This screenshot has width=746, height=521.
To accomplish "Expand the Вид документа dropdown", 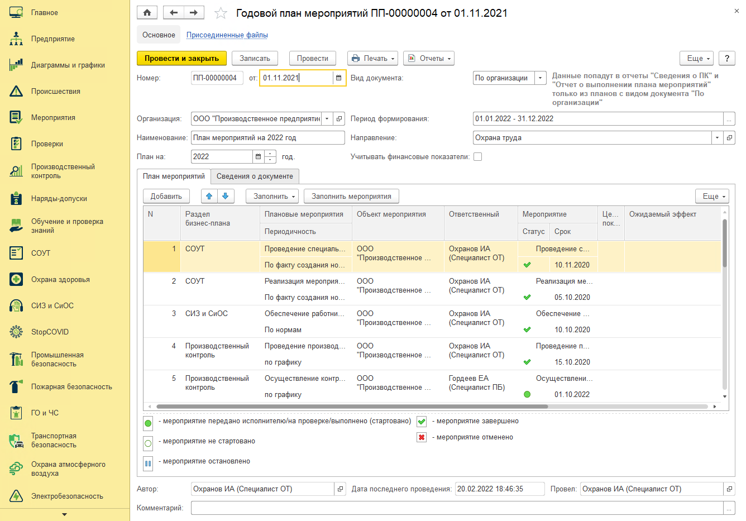I will (540, 78).
